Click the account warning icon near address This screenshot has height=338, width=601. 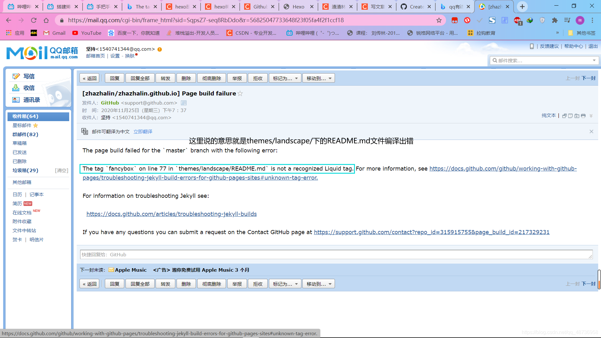coord(160,49)
